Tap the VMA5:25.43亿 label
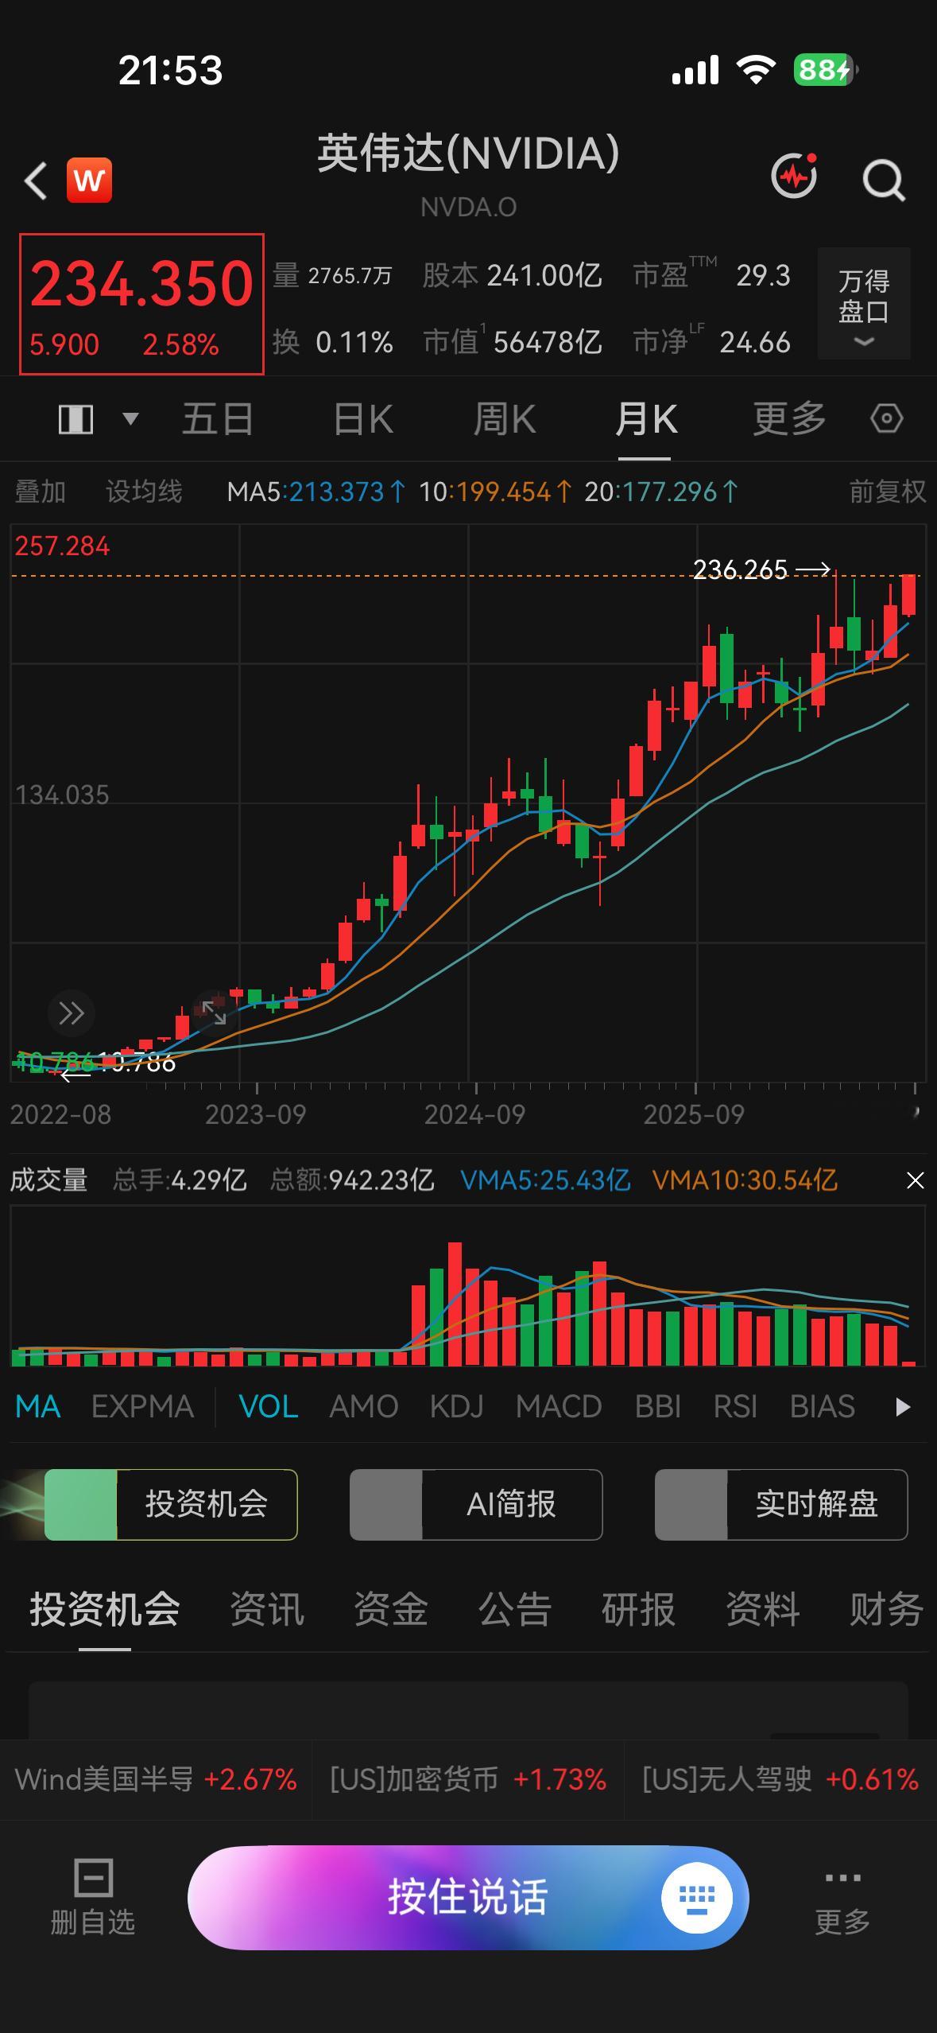The height and width of the screenshot is (2033, 937). point(545,1180)
